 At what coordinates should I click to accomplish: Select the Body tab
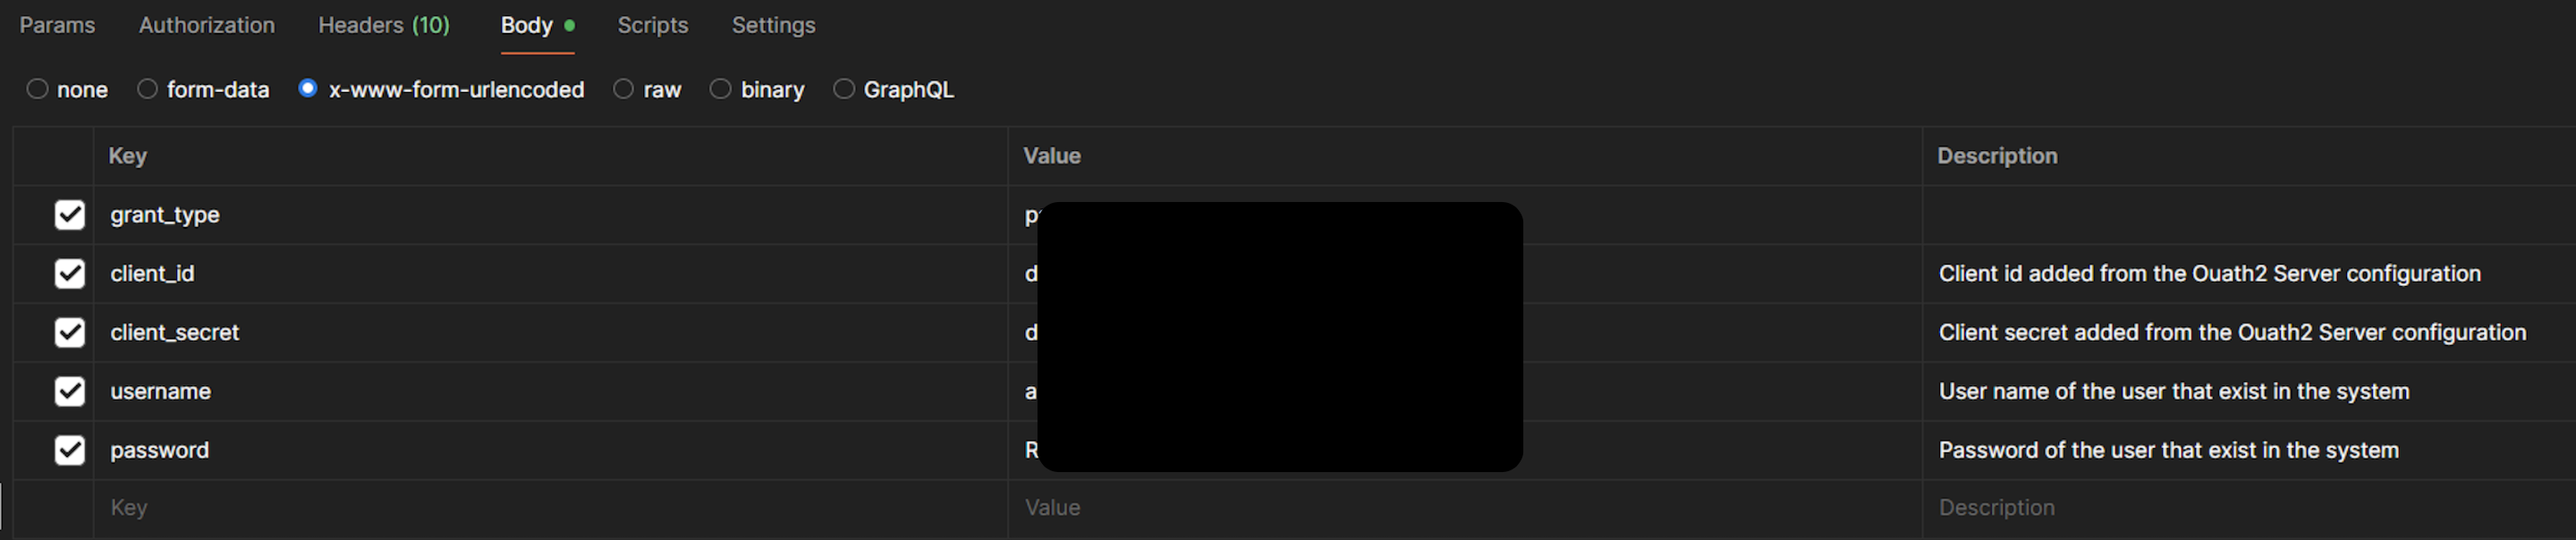[x=527, y=25]
